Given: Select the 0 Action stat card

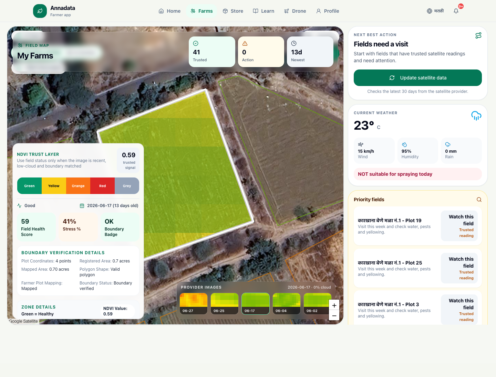Looking at the screenshot, I should [x=261, y=52].
